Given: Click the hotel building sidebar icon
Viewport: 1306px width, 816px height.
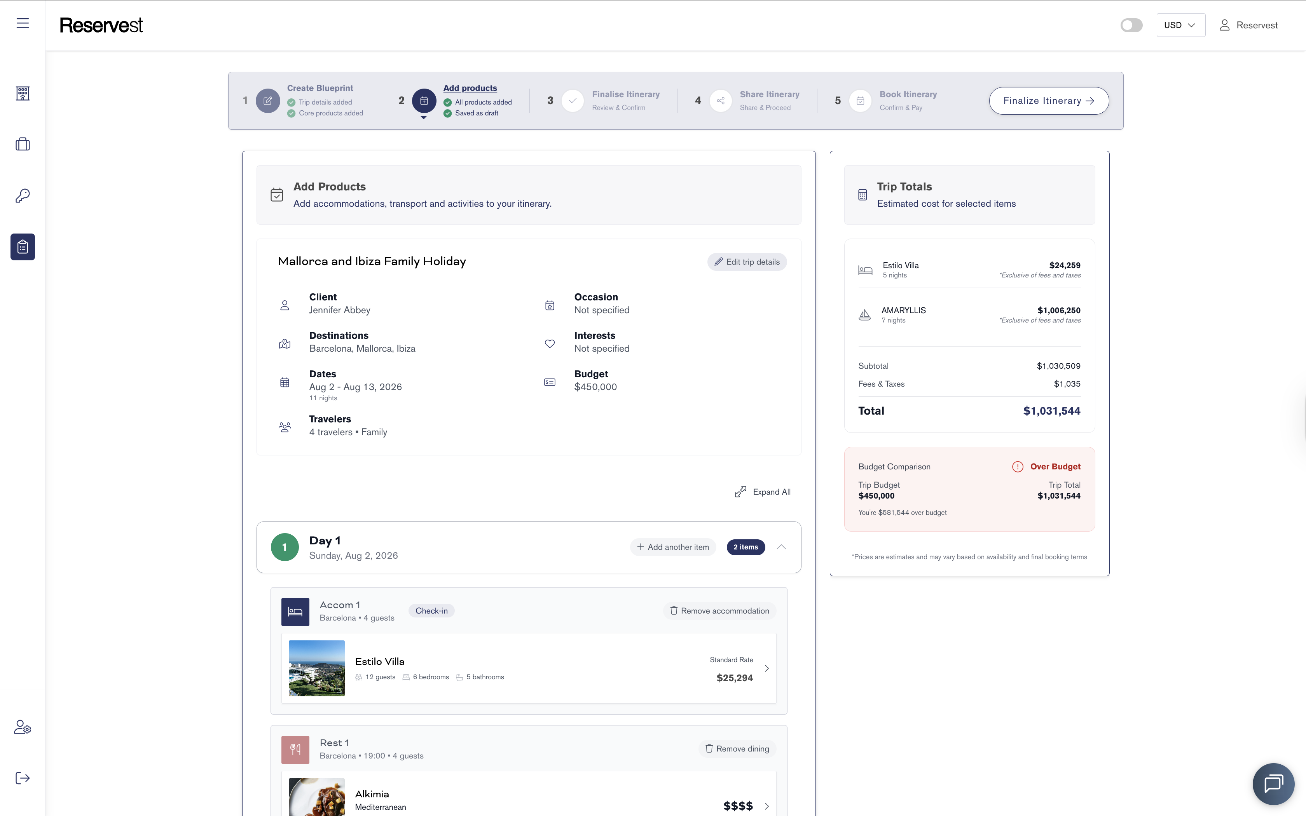Looking at the screenshot, I should point(23,93).
